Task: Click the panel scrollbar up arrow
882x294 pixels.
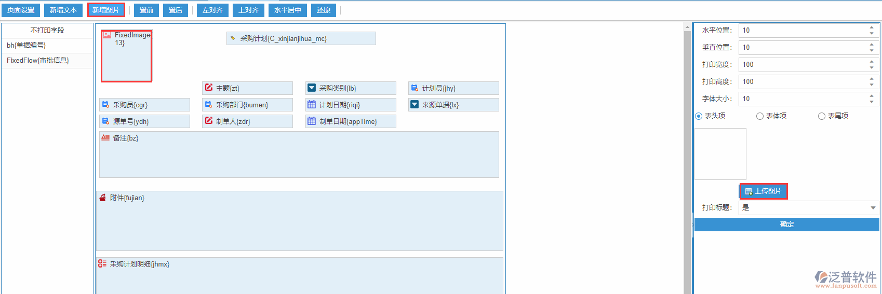Action: point(688,27)
